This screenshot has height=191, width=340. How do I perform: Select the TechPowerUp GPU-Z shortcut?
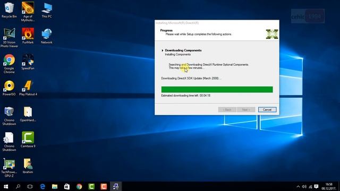9,168
